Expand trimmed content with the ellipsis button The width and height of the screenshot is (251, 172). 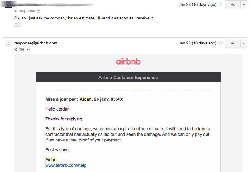point(18,25)
